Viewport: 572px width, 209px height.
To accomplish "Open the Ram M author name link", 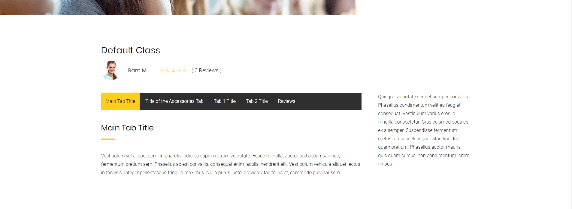I will tap(137, 70).
